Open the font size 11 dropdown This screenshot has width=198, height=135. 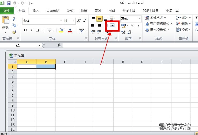coord(73,21)
